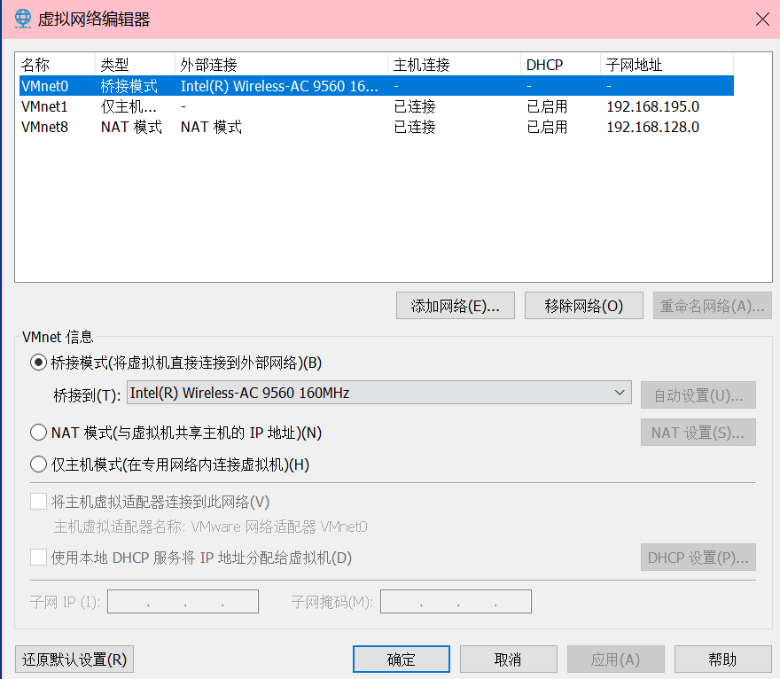
Task: Confirm settings with the 确定 button
Action: coord(401,659)
